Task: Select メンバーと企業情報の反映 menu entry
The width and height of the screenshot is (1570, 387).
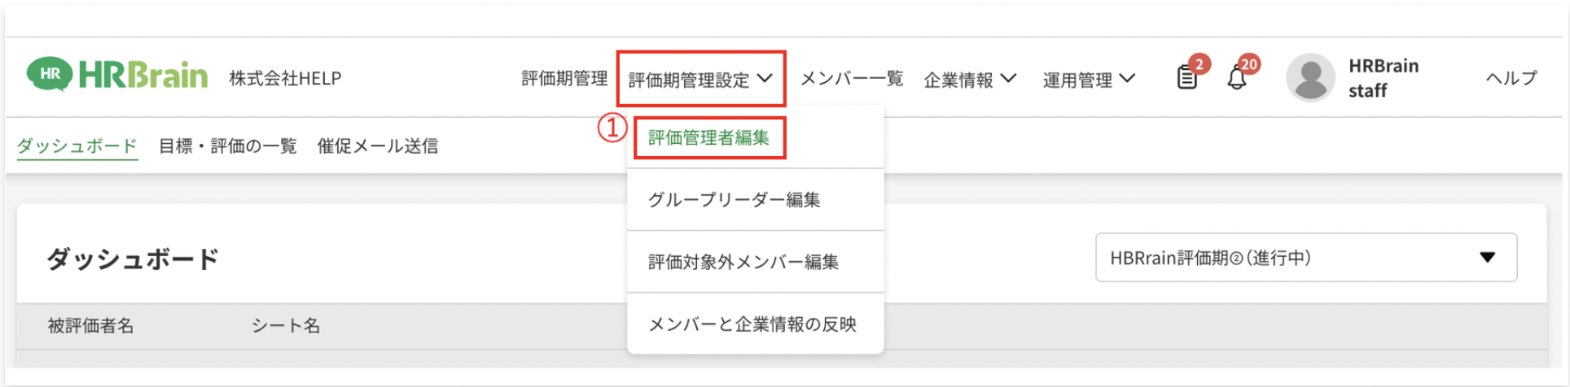Action: point(752,324)
